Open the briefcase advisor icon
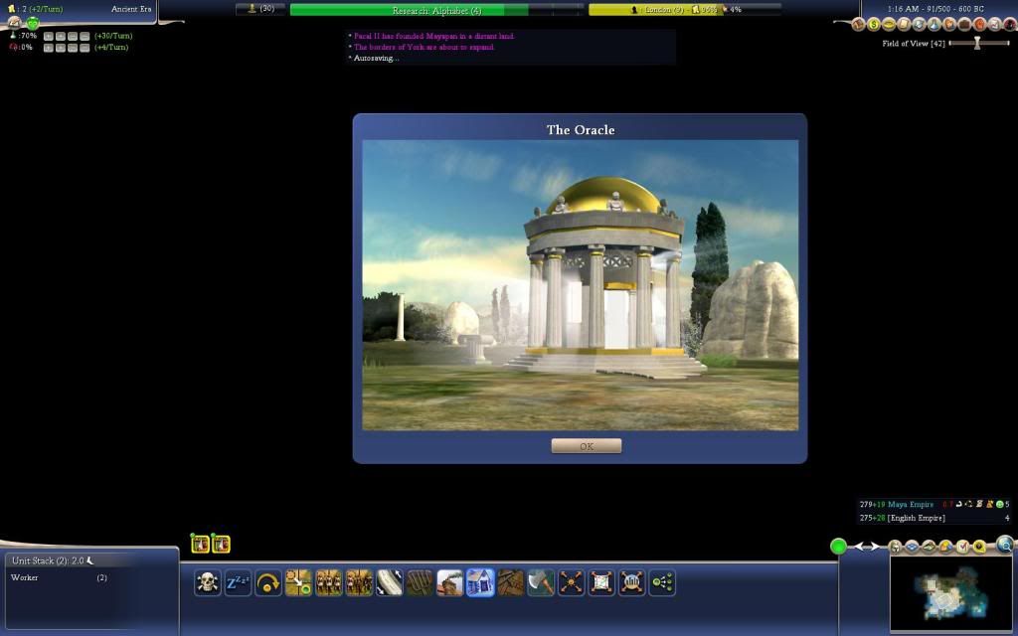 [x=964, y=25]
